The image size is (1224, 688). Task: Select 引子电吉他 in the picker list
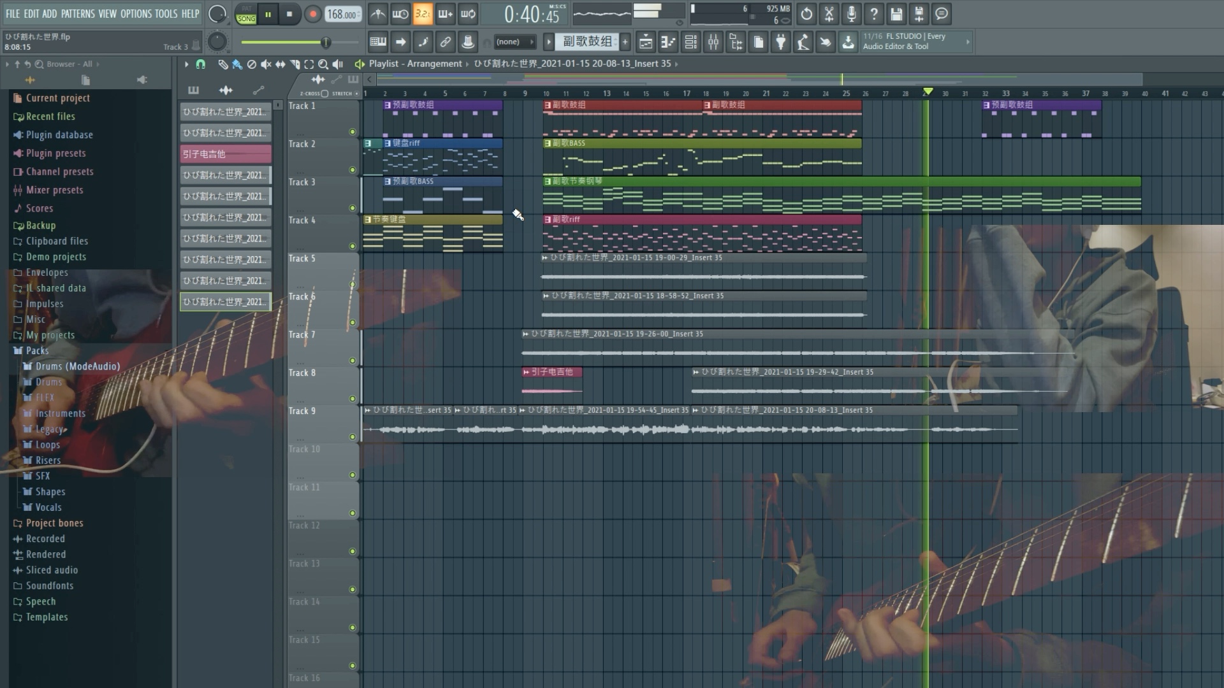tap(226, 154)
